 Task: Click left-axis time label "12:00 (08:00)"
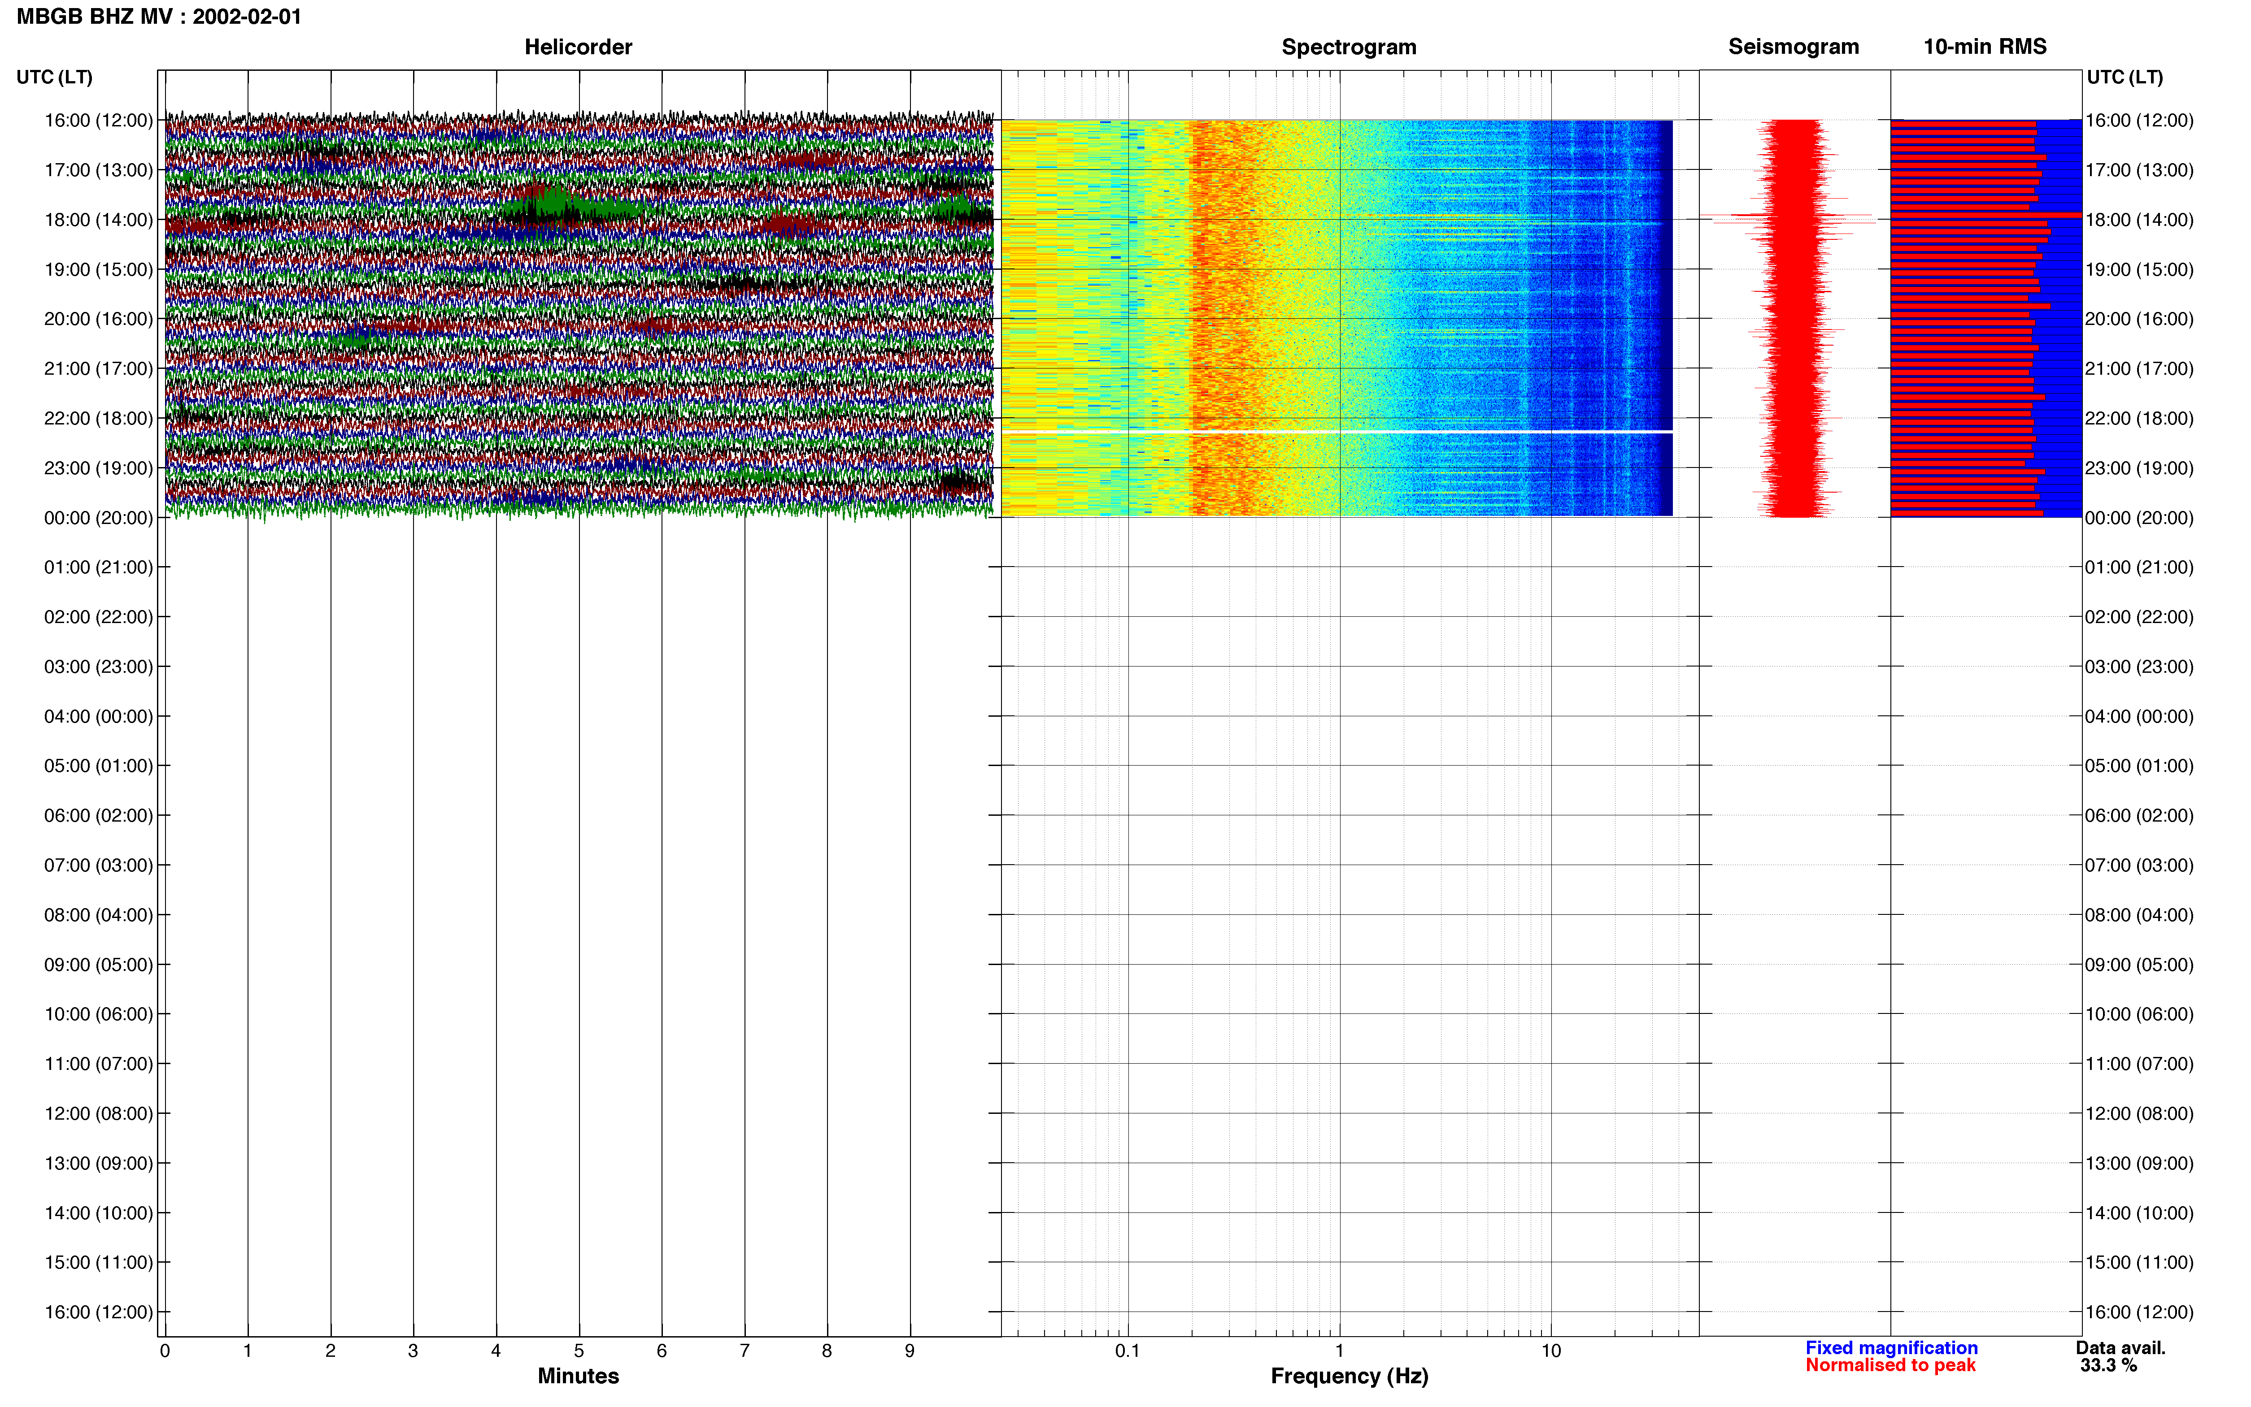(99, 1114)
